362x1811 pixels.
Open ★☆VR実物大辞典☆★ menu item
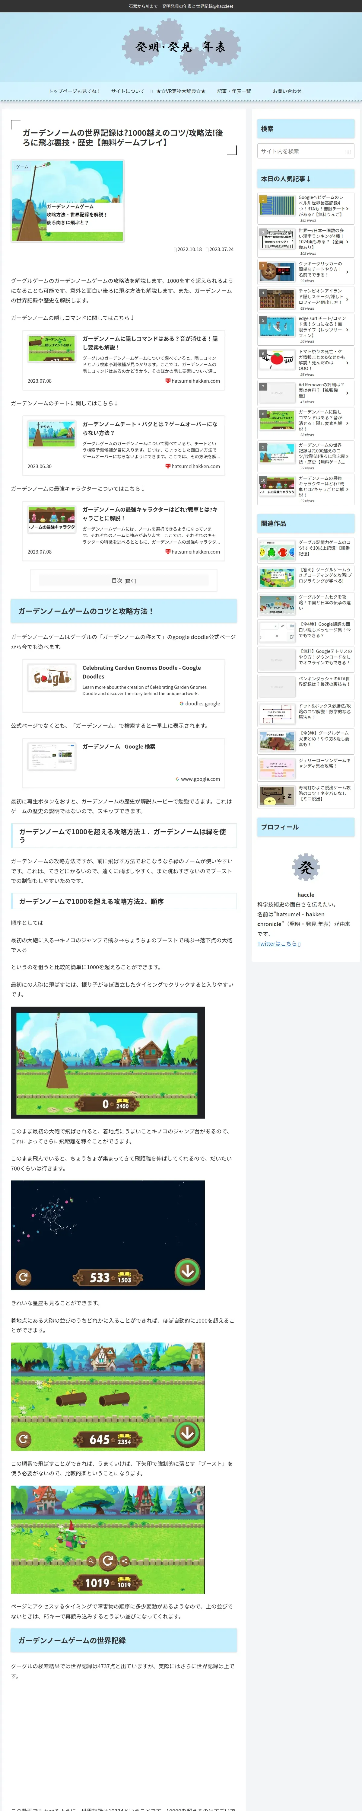[181, 91]
